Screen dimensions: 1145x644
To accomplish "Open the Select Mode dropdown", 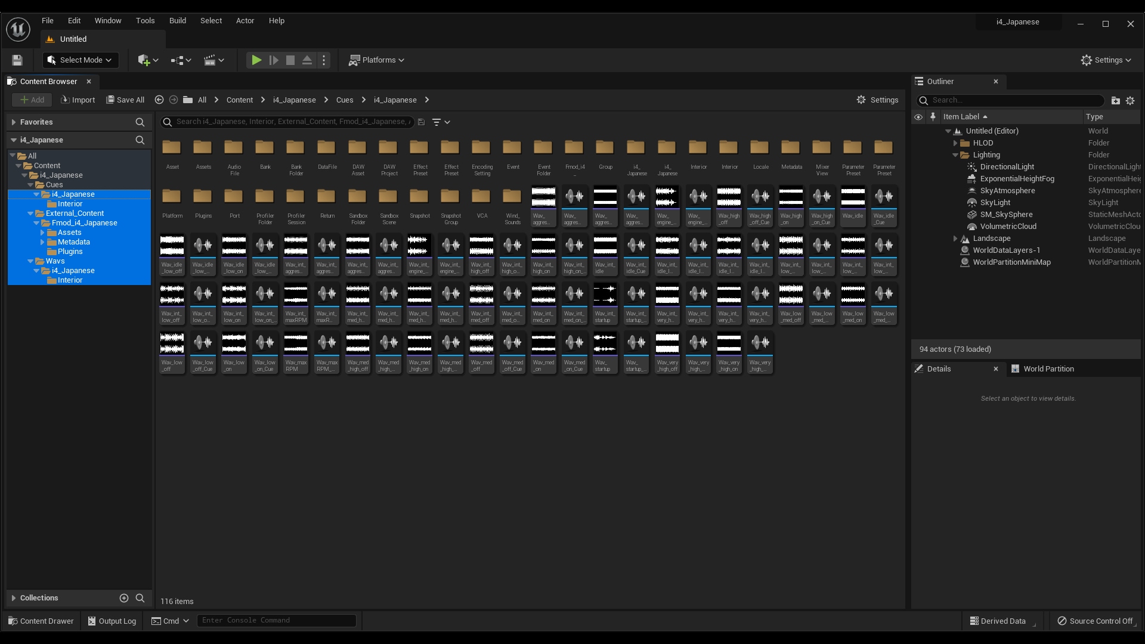I will click(81, 60).
